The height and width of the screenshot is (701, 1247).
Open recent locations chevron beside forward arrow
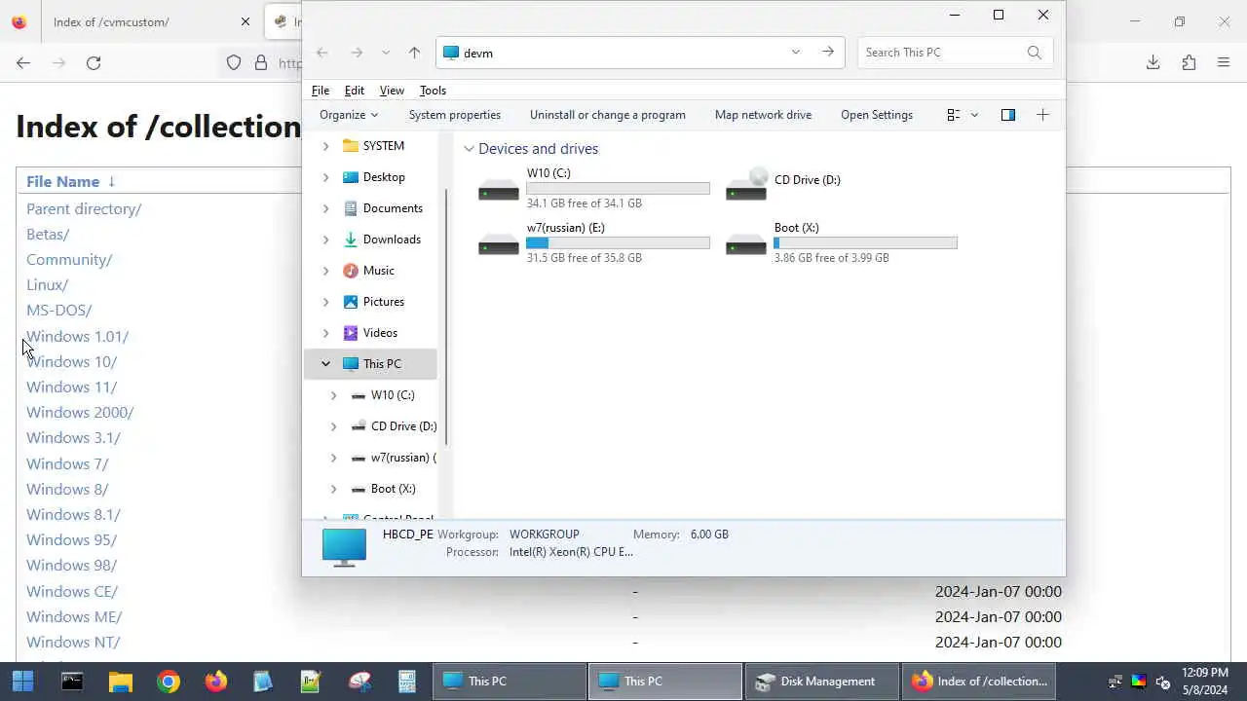(x=386, y=53)
